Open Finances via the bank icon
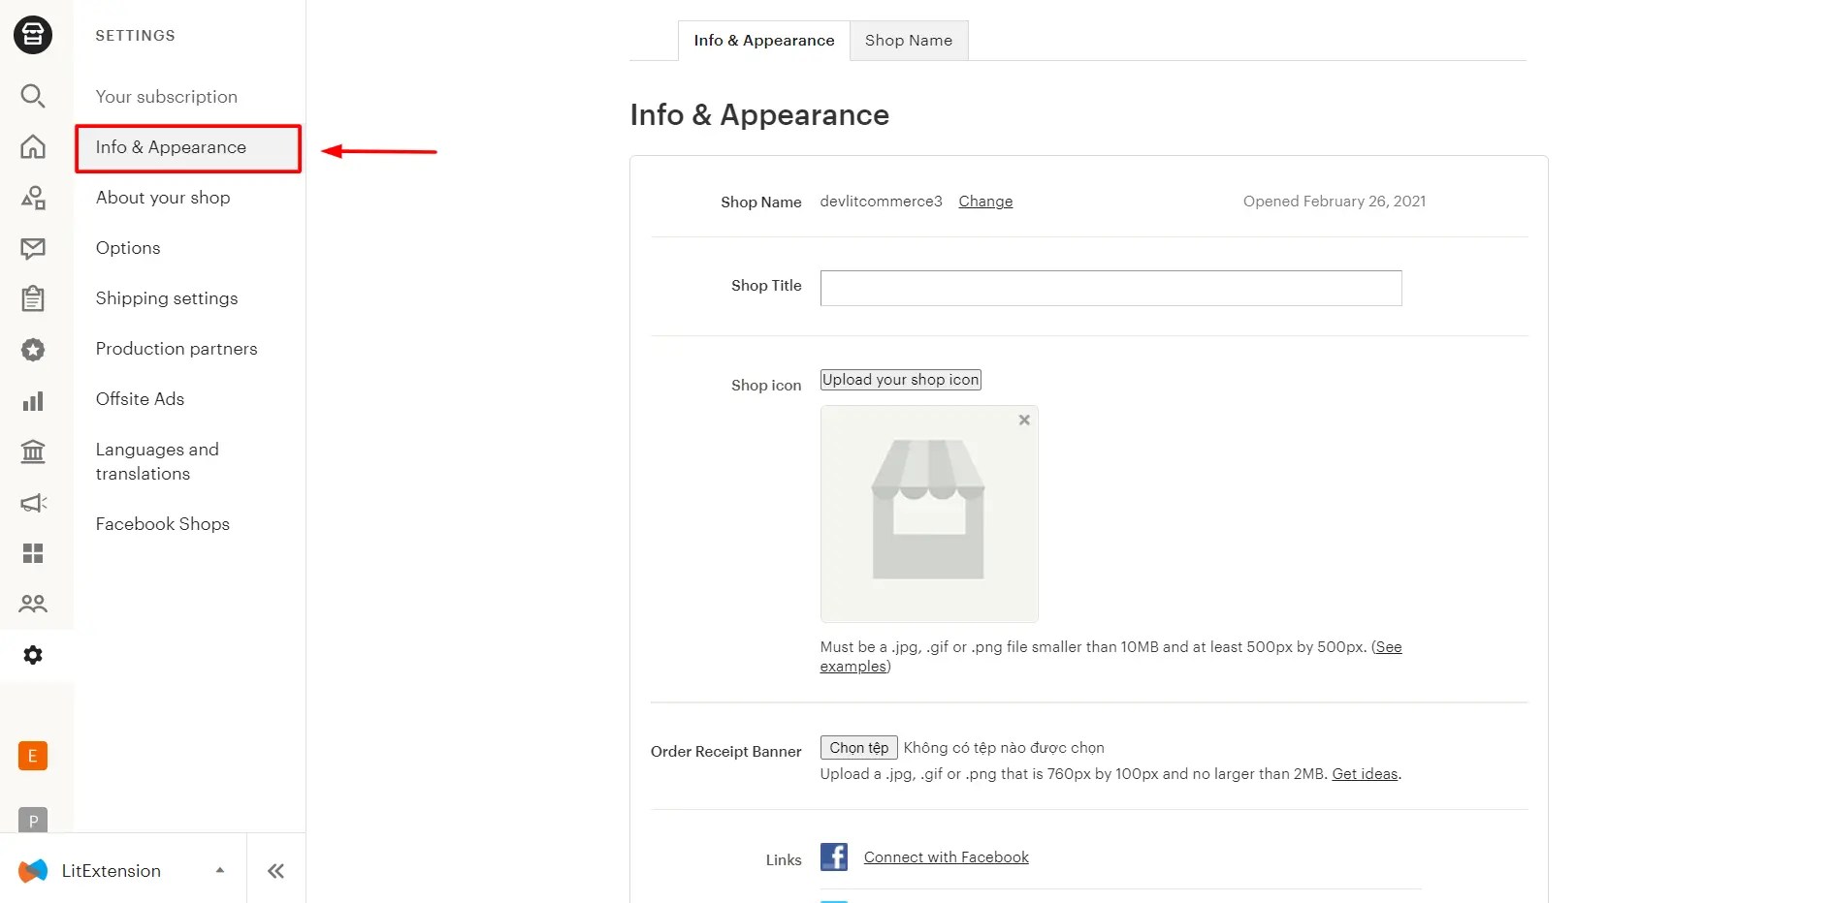 tap(33, 451)
